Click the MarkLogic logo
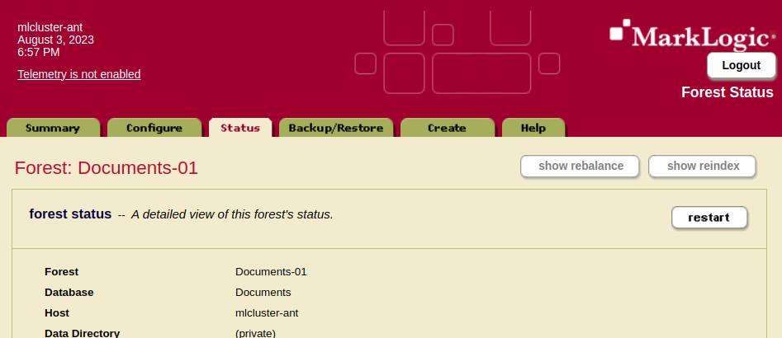782x338 pixels. pos(693,35)
